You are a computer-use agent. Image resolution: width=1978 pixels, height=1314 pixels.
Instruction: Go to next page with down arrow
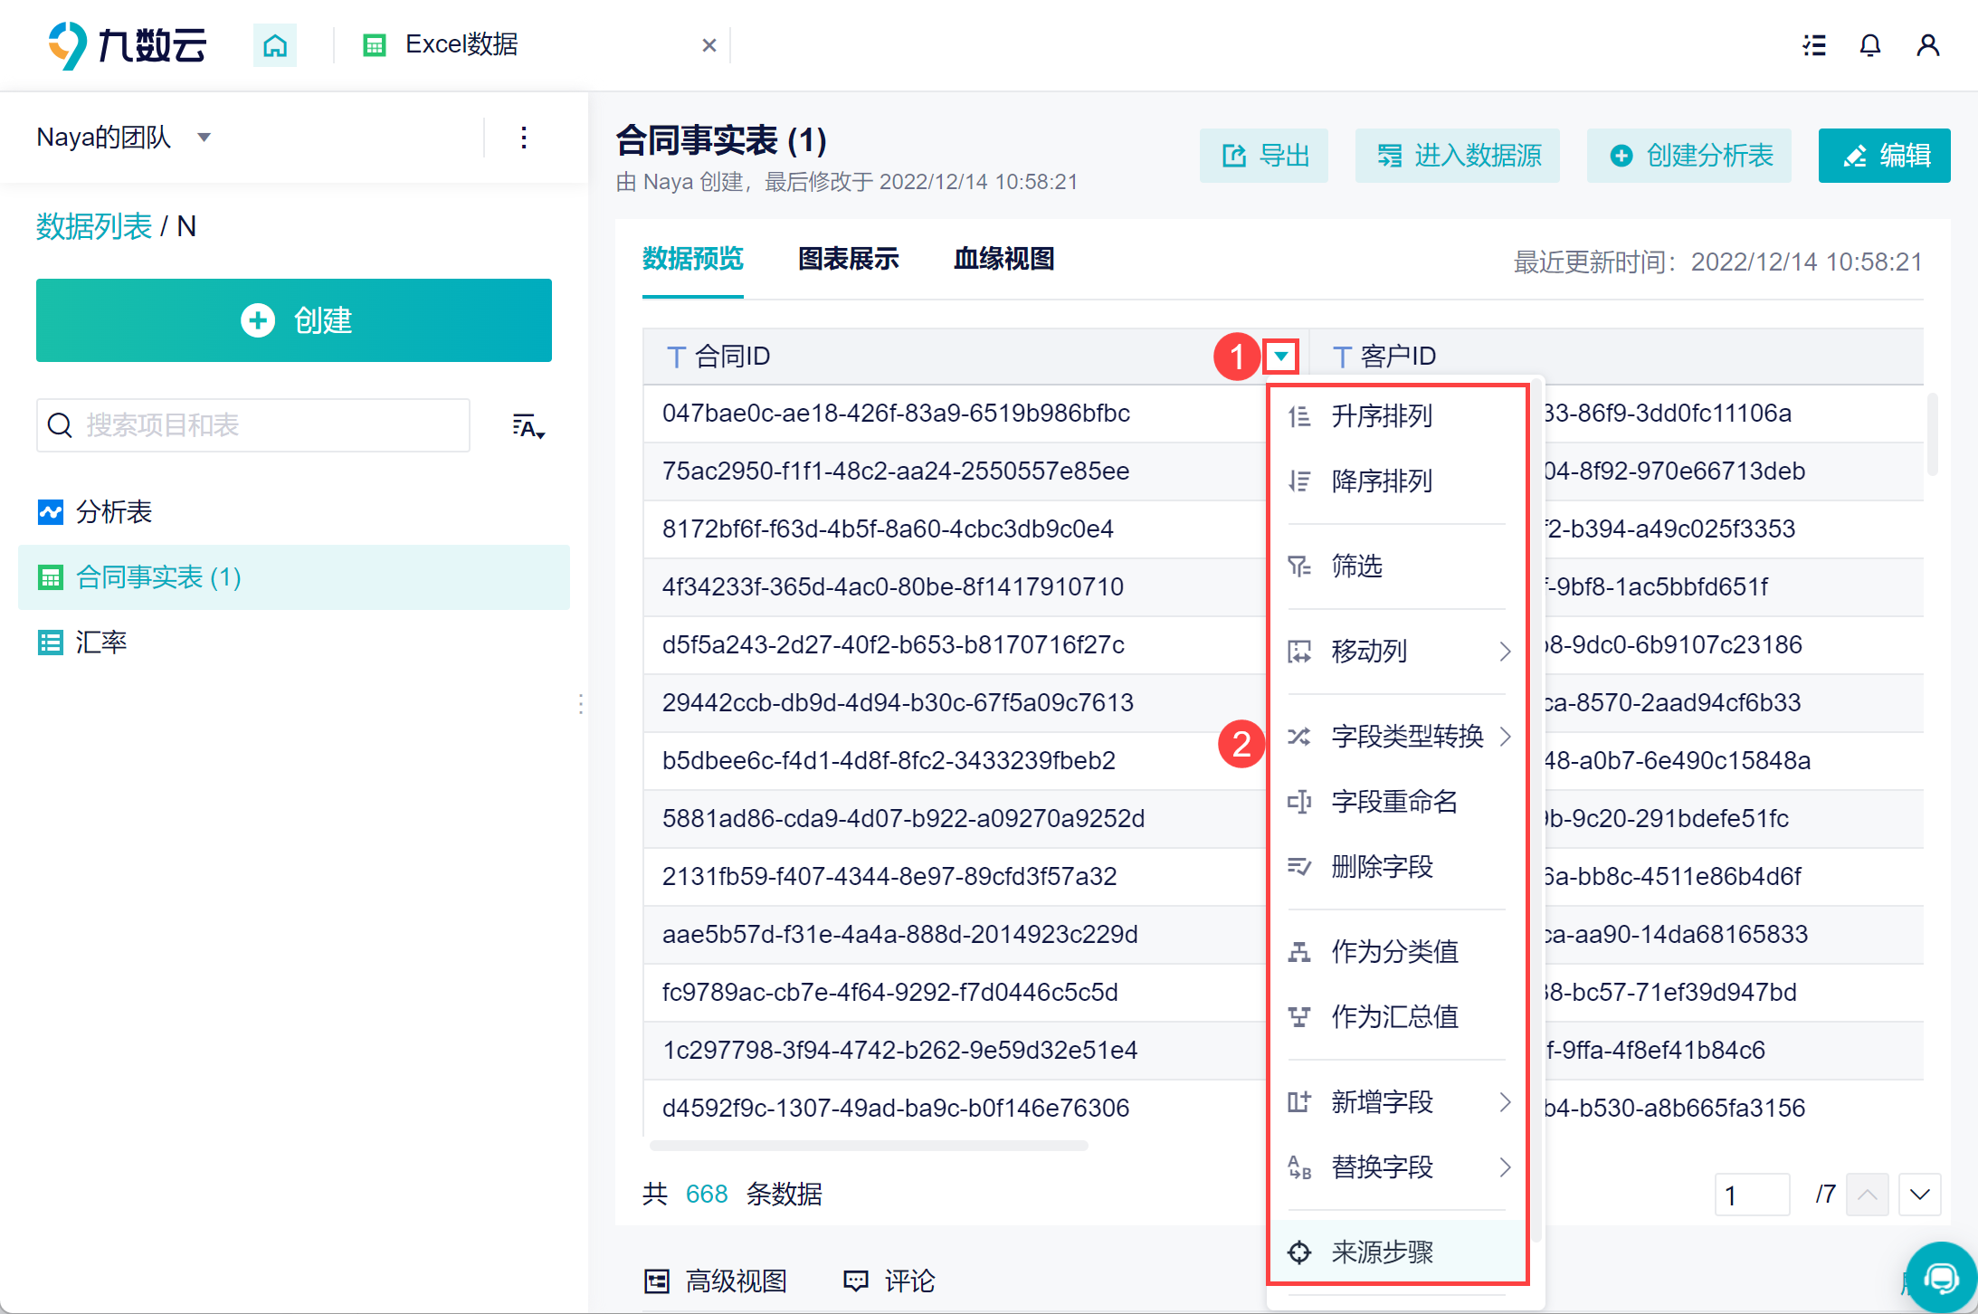coord(1919,1195)
